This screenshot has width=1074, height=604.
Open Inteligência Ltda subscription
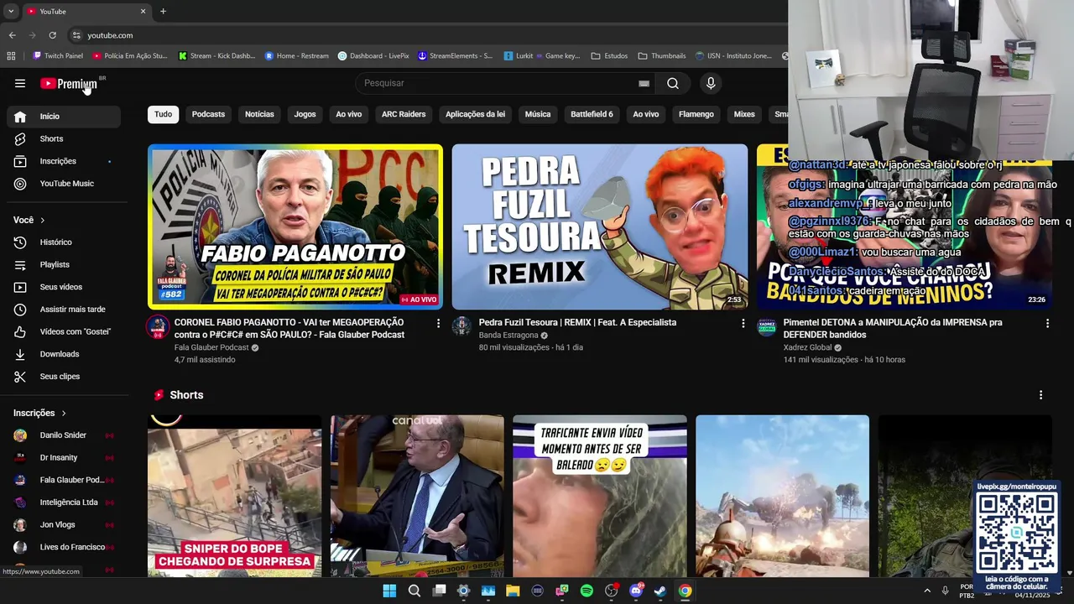coord(64,502)
